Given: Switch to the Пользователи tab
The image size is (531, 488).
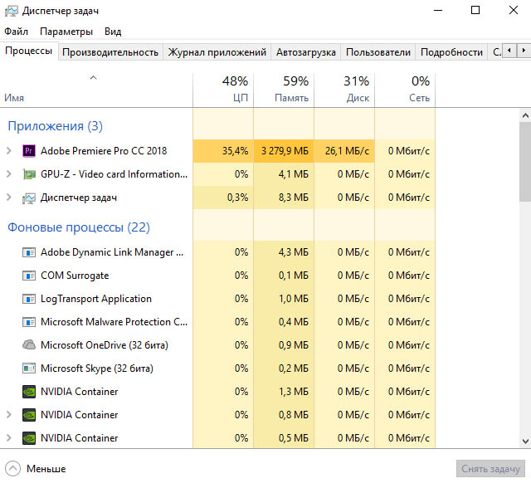Looking at the screenshot, I should click(378, 52).
